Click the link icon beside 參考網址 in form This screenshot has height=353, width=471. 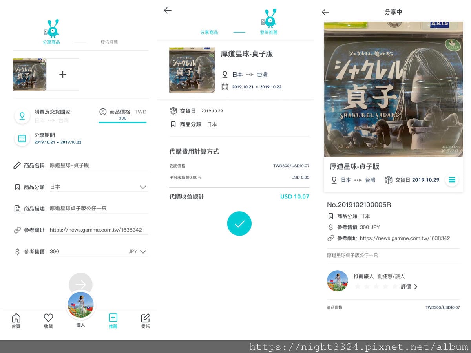[17, 230]
